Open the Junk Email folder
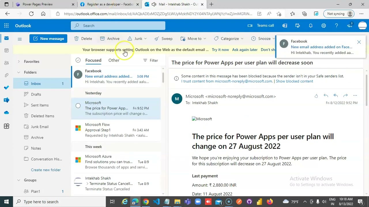 (42, 127)
